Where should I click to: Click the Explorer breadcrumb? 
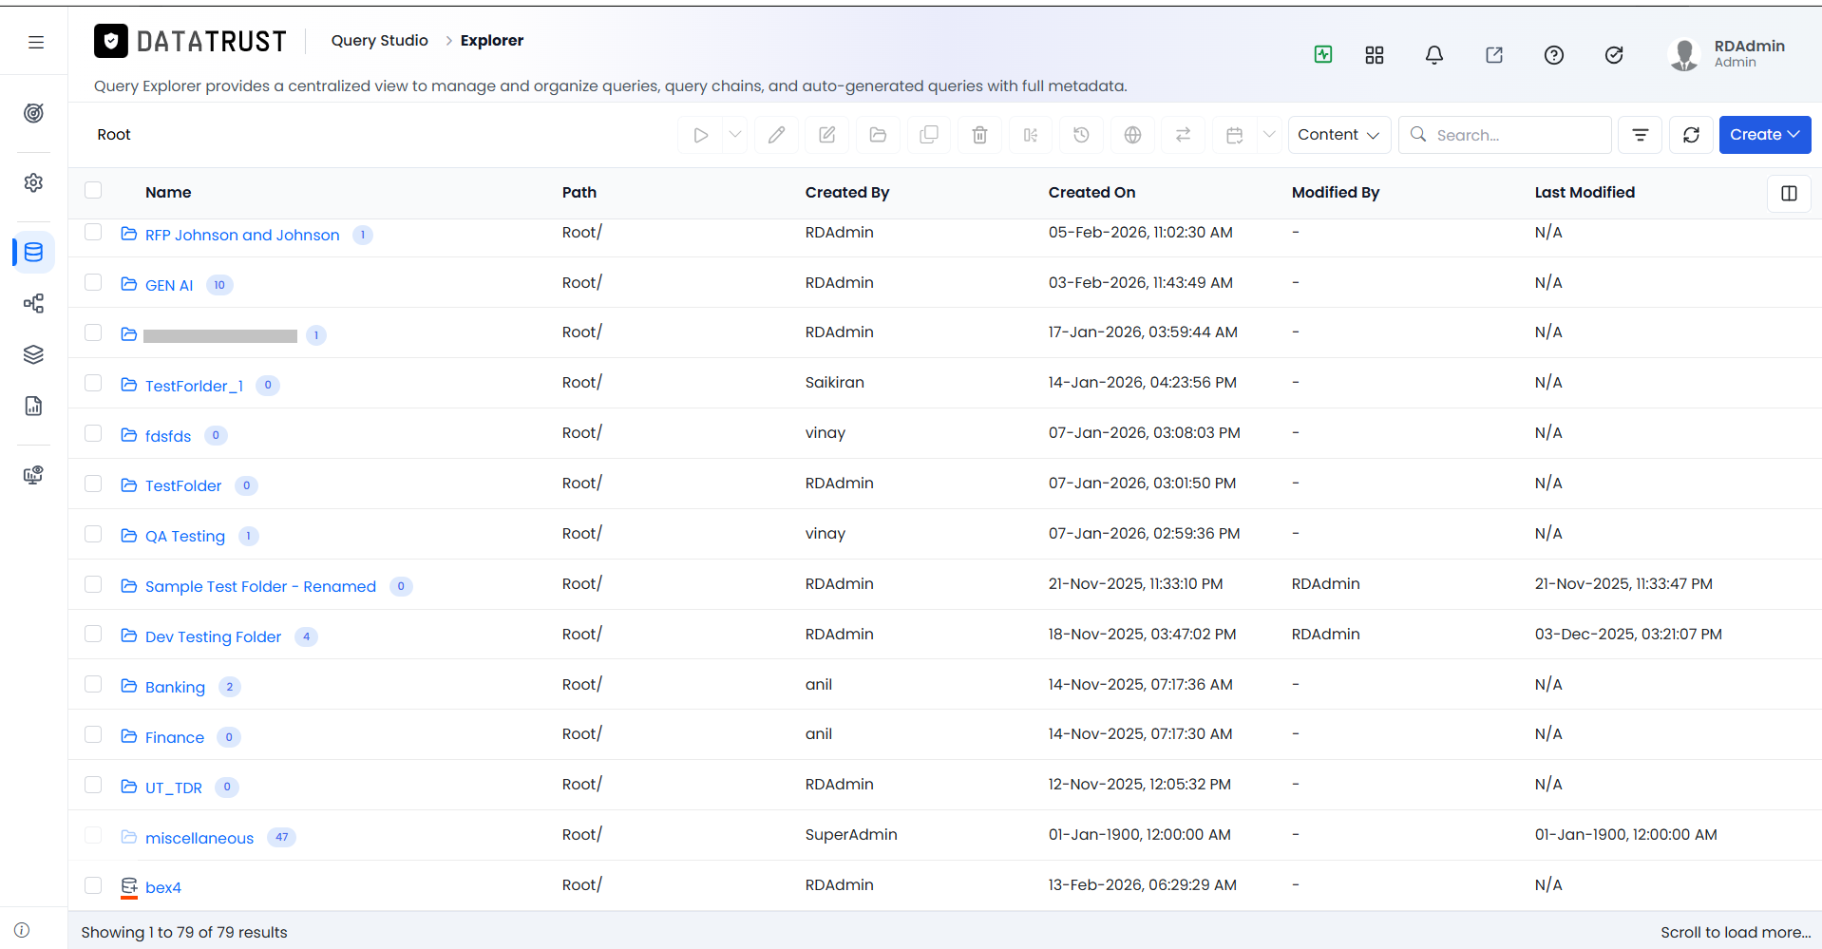pyautogui.click(x=492, y=41)
